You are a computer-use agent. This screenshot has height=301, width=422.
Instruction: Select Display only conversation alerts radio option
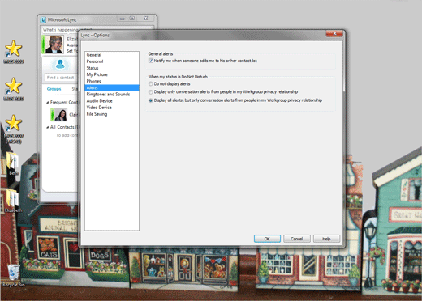coord(151,92)
